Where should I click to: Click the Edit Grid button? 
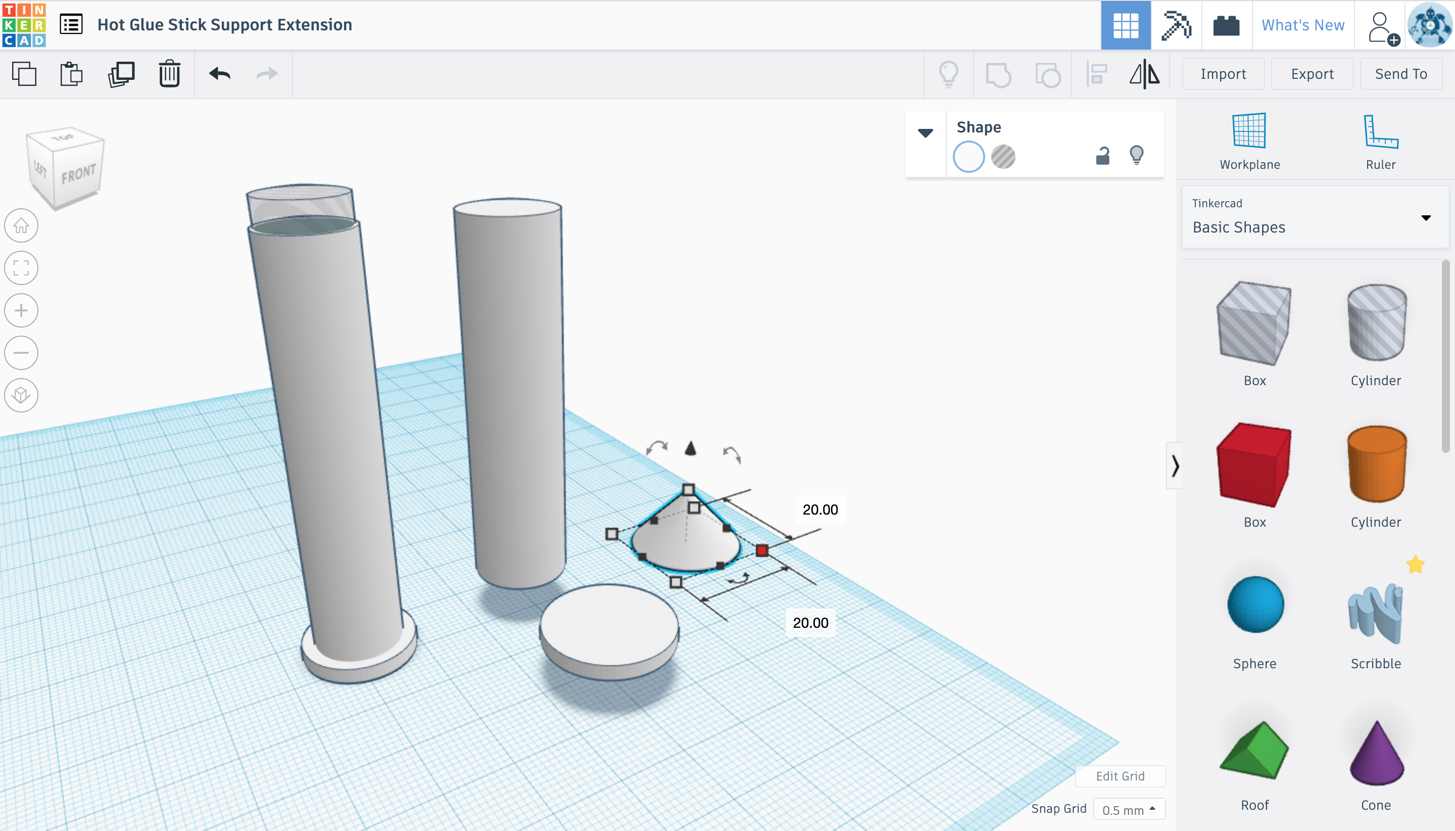tap(1120, 776)
